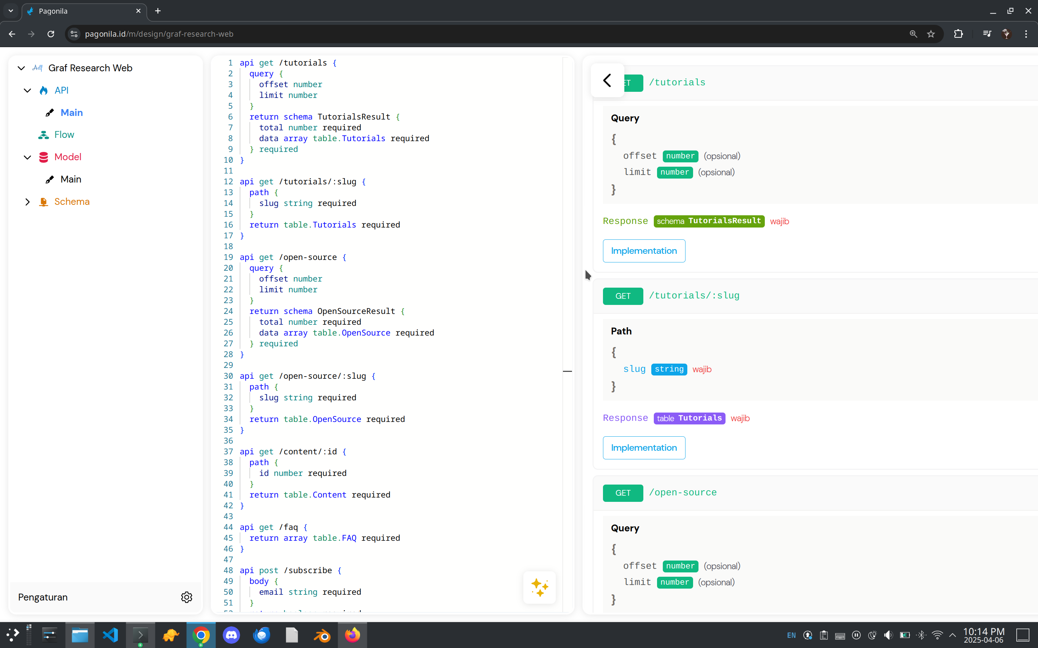Open Discord from the taskbar
The height and width of the screenshot is (648, 1038).
pos(231,635)
